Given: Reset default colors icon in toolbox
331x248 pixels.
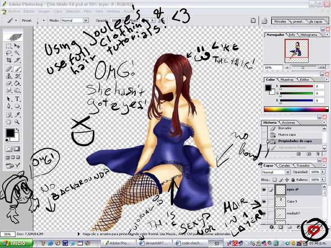Looking at the screenshot, I should [x=7, y=141].
